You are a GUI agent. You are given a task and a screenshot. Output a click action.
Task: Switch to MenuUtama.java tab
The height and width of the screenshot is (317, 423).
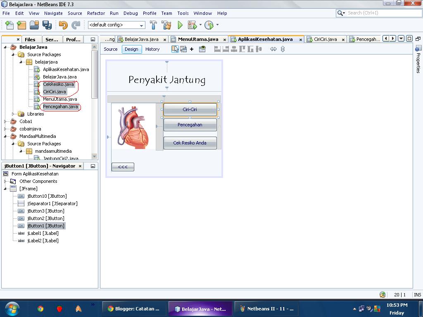point(198,39)
